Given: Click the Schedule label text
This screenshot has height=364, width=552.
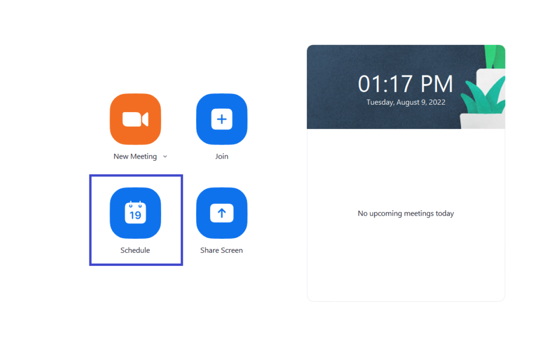Looking at the screenshot, I should coord(135,250).
